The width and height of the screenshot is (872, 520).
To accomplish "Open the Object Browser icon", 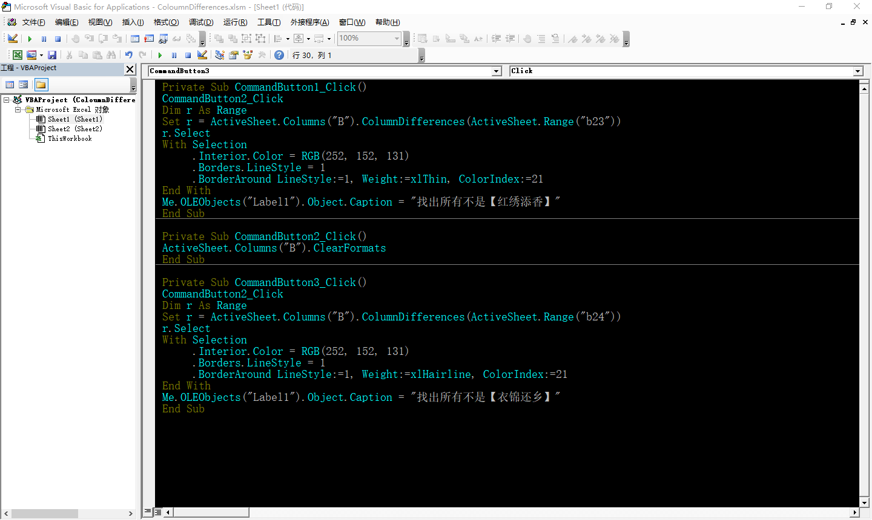I will pos(247,55).
